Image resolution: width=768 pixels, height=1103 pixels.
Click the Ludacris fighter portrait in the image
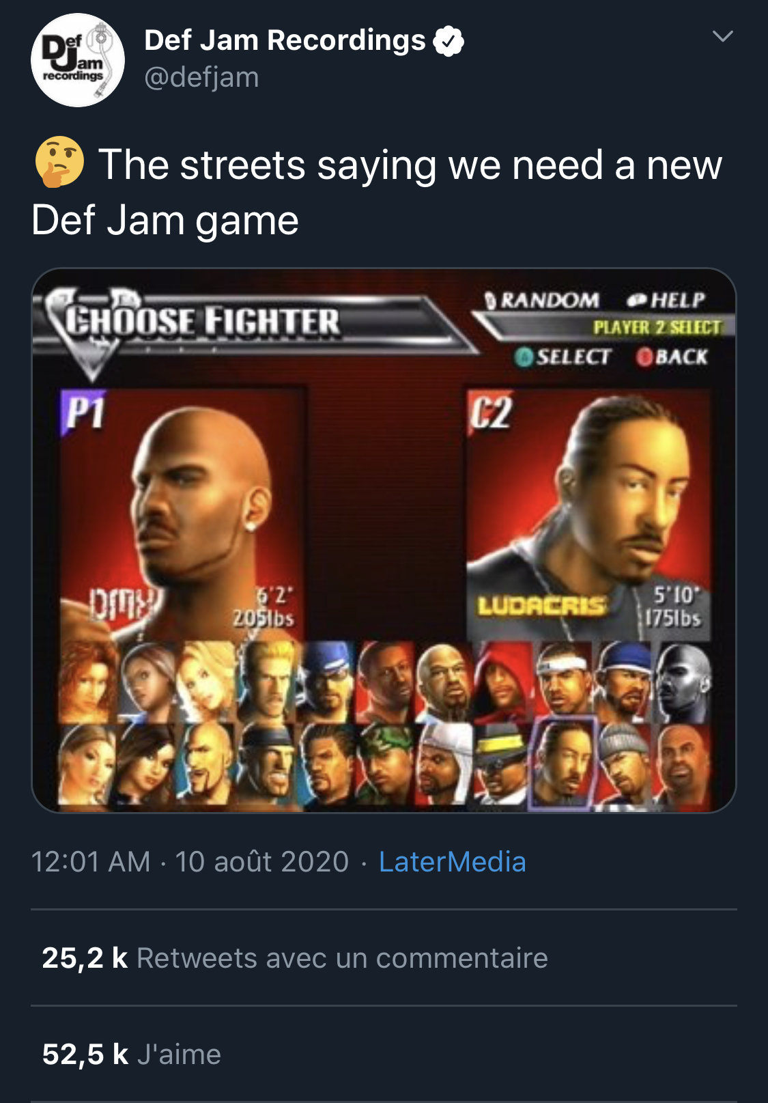tap(588, 514)
